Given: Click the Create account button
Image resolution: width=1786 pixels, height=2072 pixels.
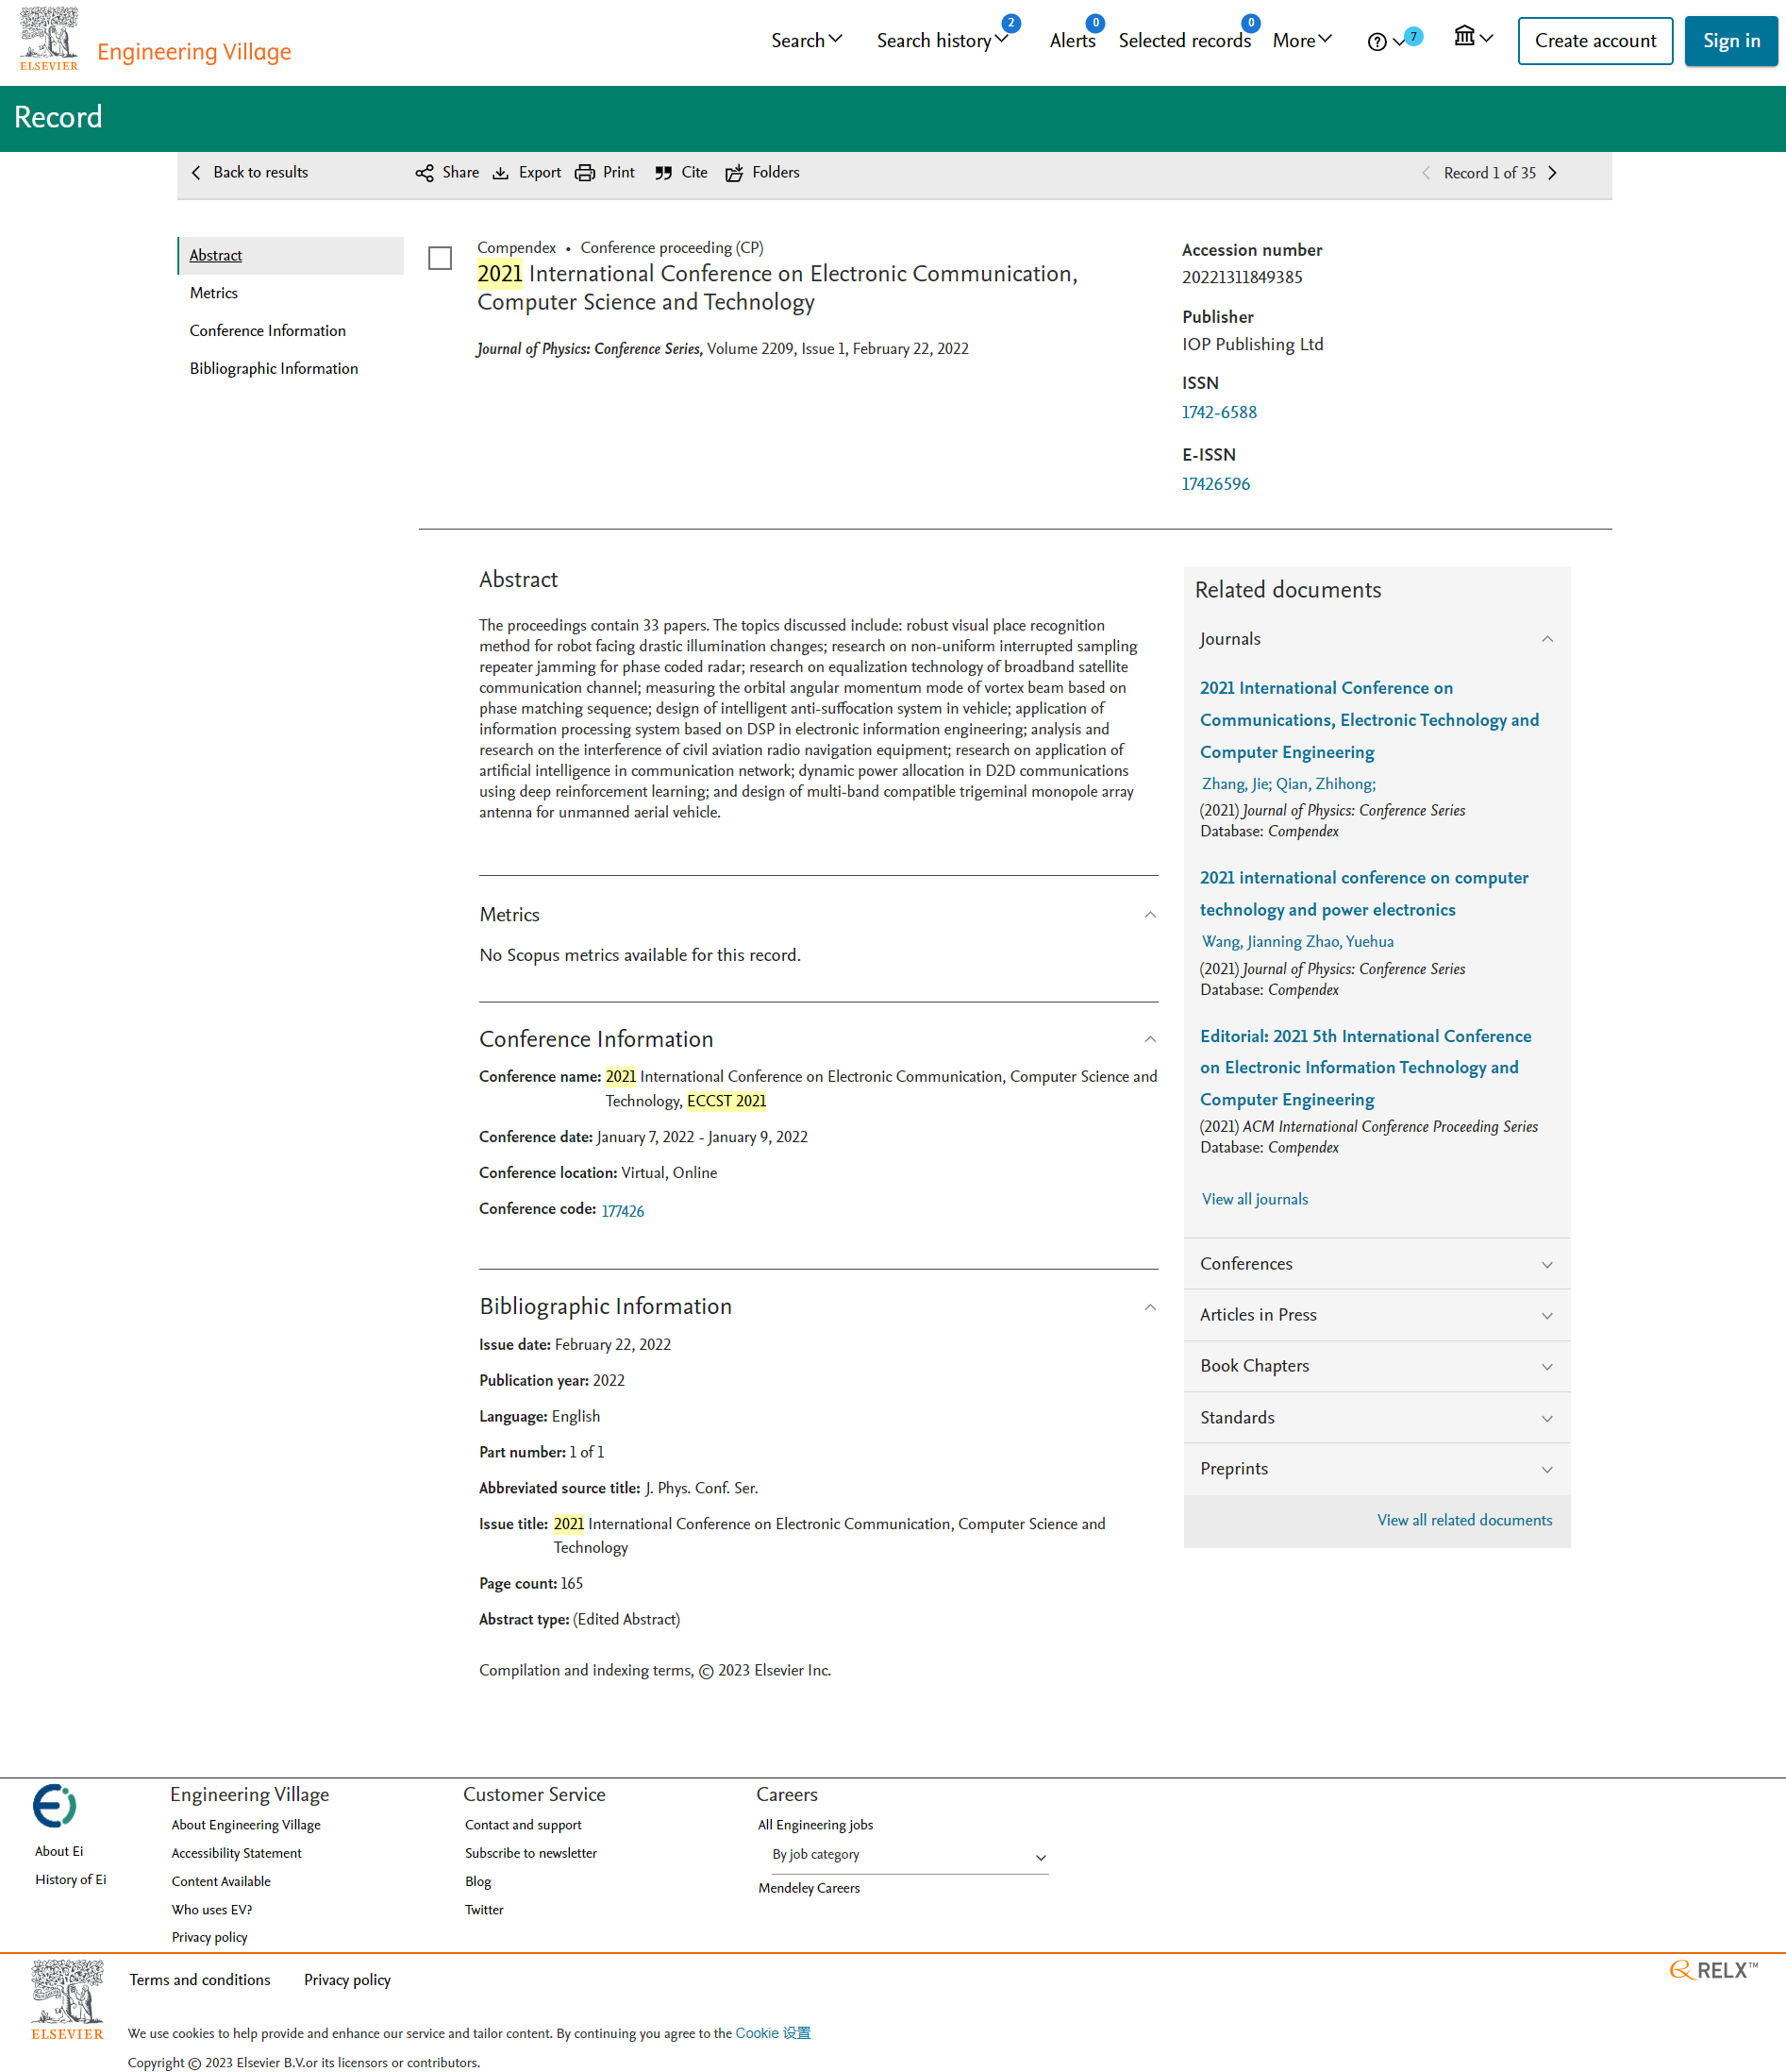Looking at the screenshot, I should point(1595,41).
